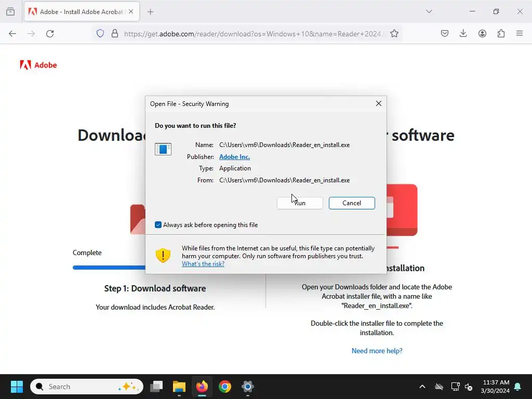Expand the list all tabs dropdown

[429, 11]
